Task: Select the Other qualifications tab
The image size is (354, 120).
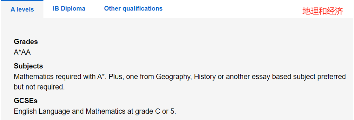Action: 133,9
